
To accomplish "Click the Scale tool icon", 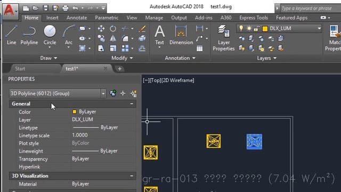I will pos(113,49).
